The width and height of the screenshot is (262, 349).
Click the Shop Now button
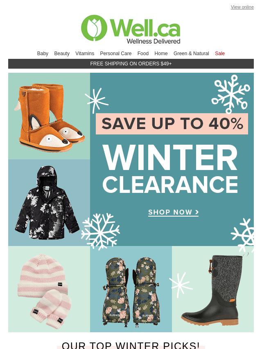point(173,213)
